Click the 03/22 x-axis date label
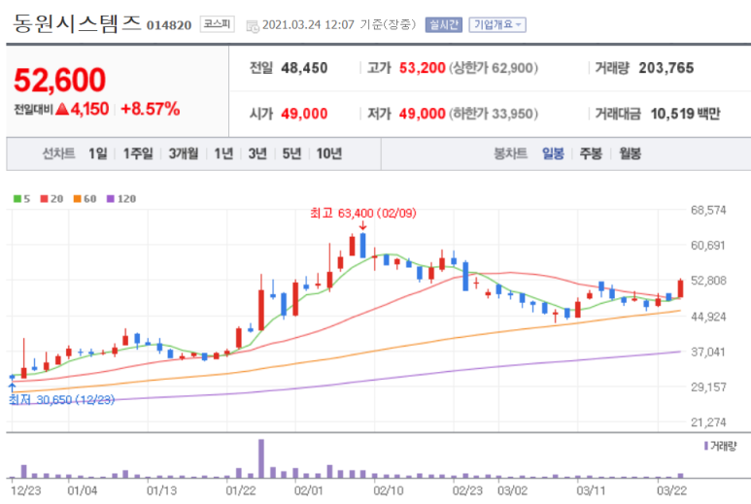Screen dimensions: 751x504 pyautogui.click(x=671, y=490)
